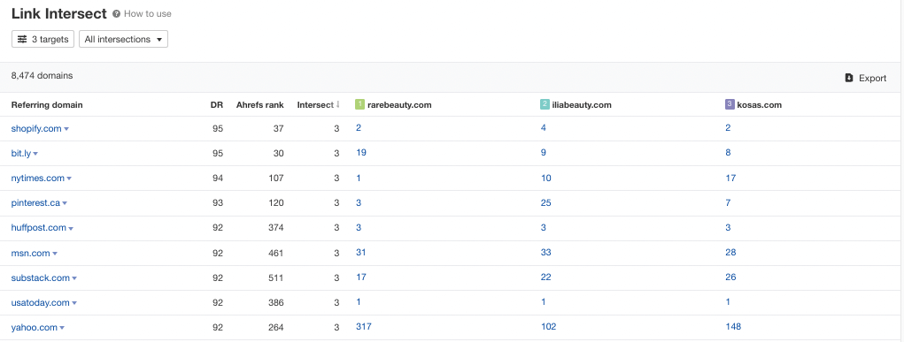Open the shopify.com referring domain
Image resolution: width=904 pixels, height=342 pixels.
pyautogui.click(x=36, y=128)
